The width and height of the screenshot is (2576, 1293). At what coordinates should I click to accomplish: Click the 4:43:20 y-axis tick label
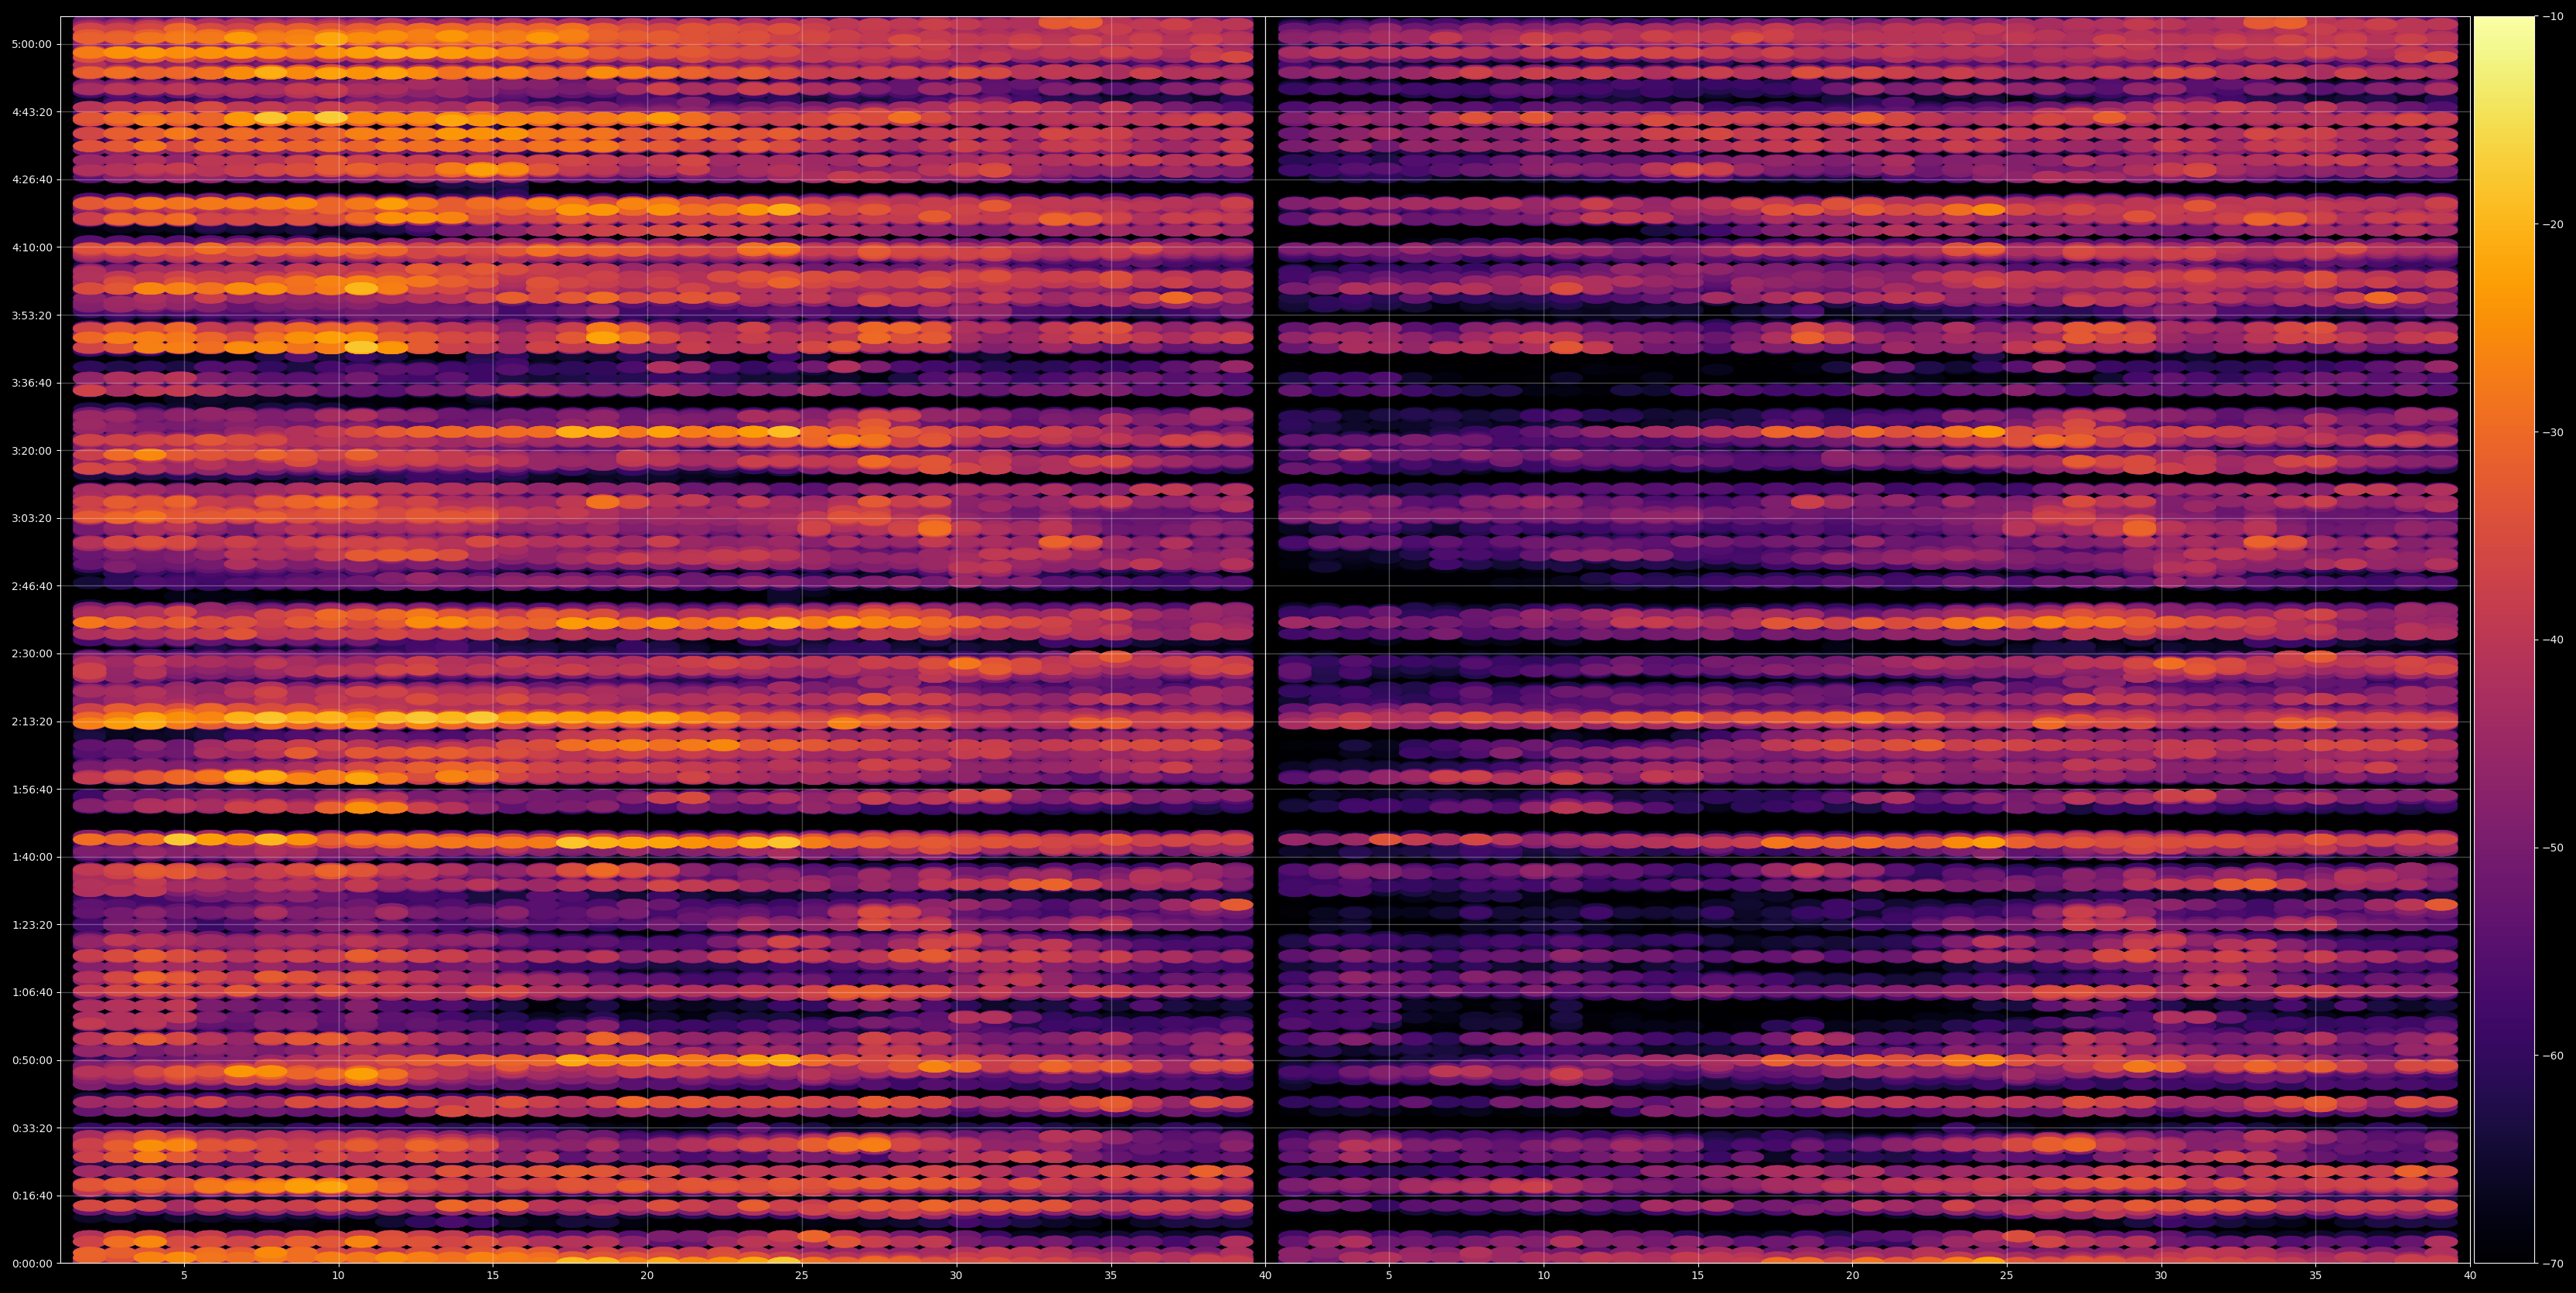click(x=31, y=112)
